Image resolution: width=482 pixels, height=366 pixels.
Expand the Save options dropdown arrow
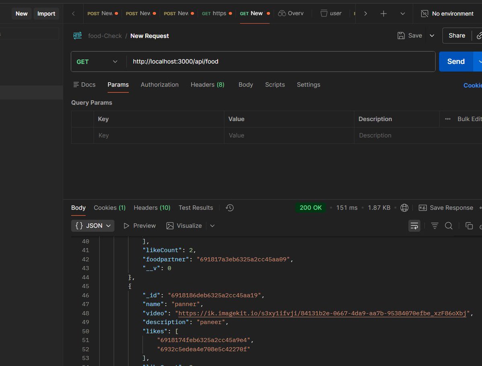point(432,36)
